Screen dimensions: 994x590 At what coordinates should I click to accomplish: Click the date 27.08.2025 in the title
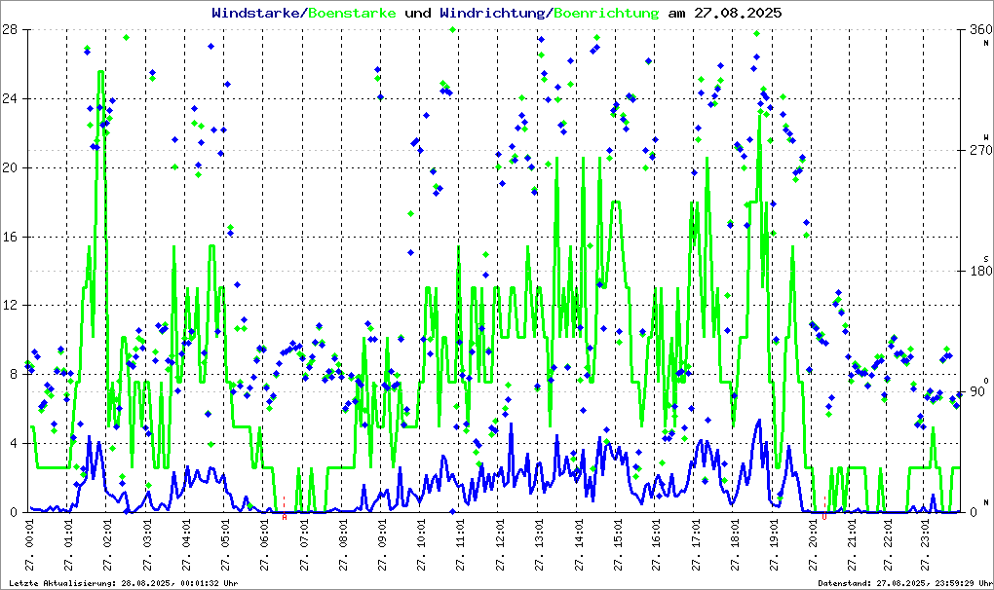tap(737, 13)
